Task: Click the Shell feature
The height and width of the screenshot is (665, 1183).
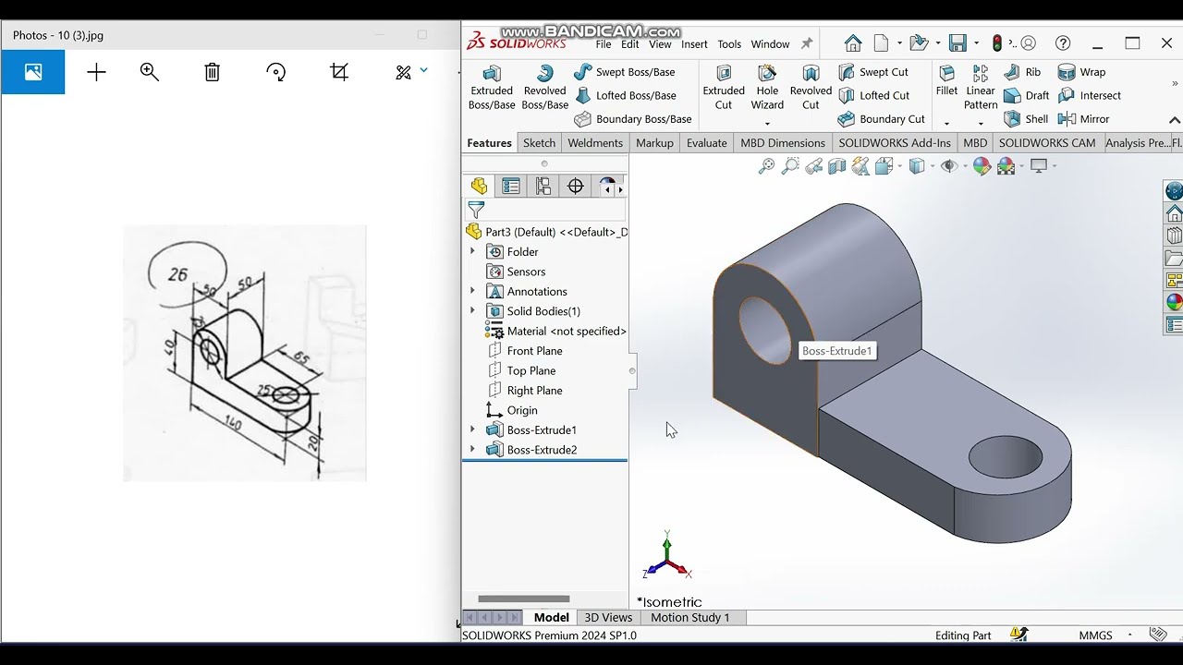Action: point(1026,119)
